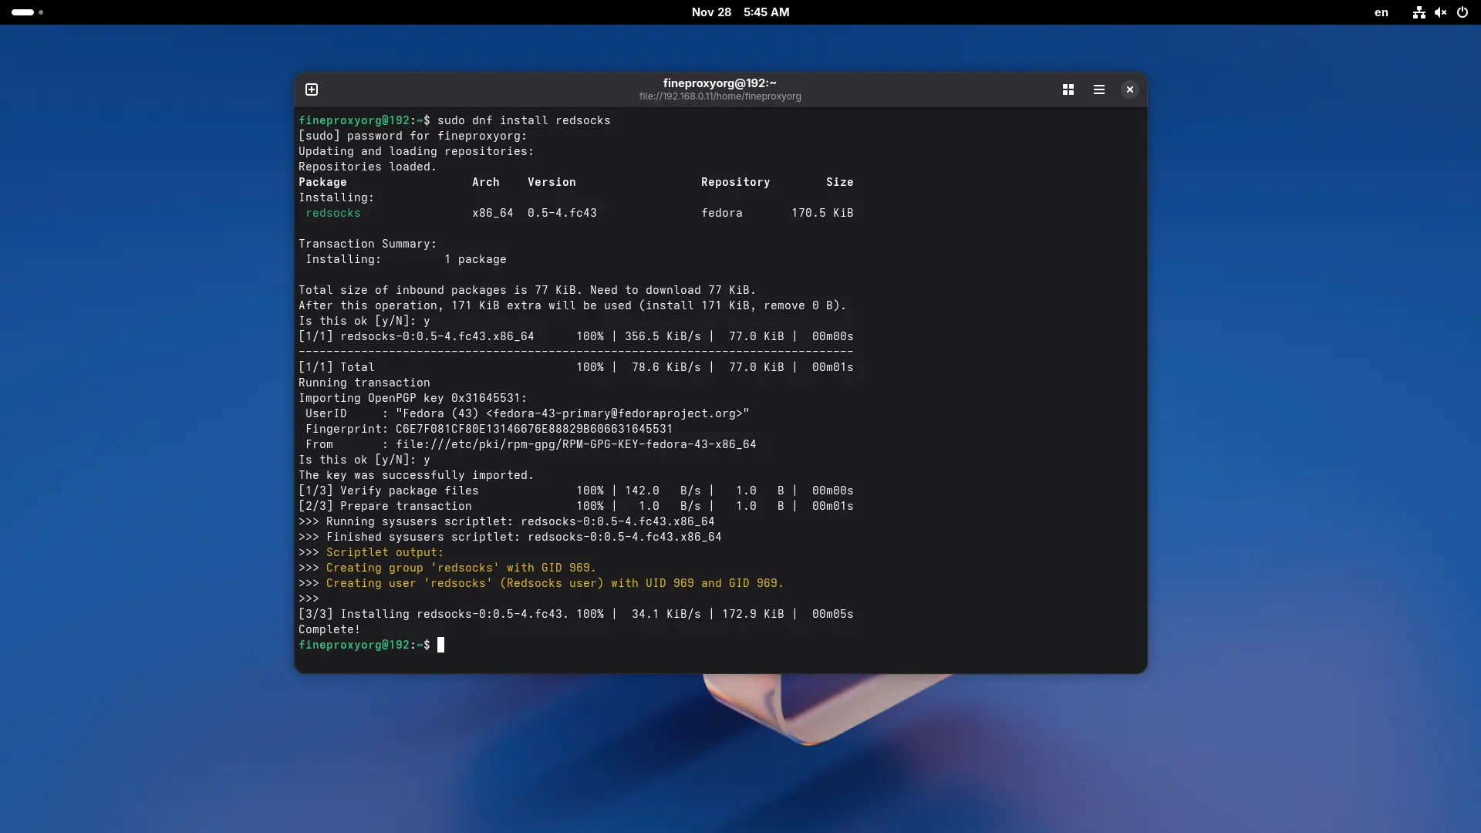Click the 'x86_64' arch value
Screen dimensions: 1481x833
pyautogui.click(x=493, y=213)
